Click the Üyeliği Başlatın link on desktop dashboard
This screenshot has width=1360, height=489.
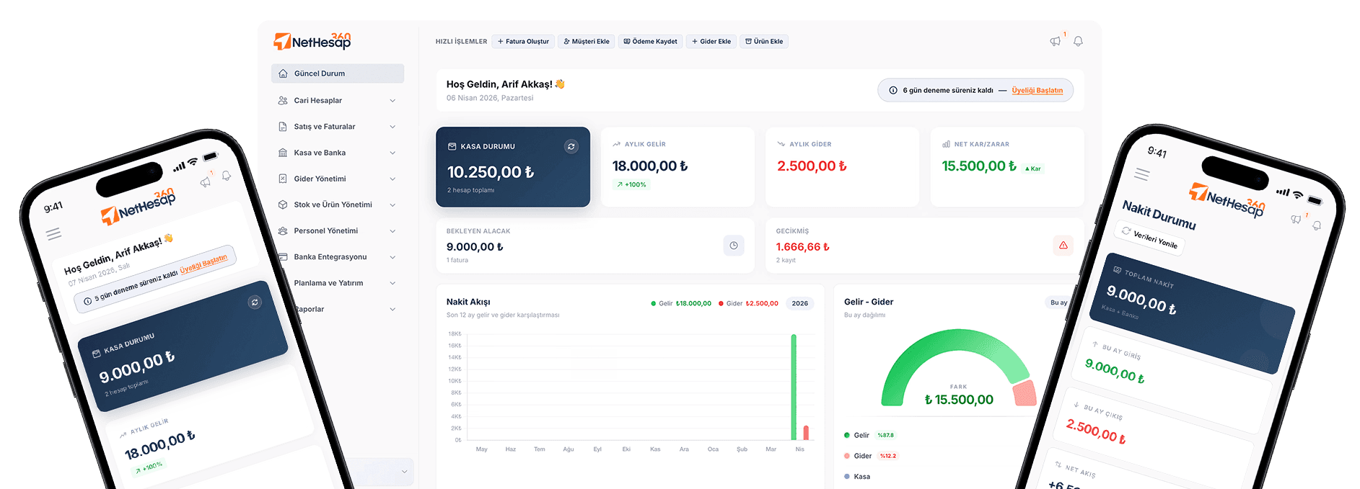pos(1037,91)
